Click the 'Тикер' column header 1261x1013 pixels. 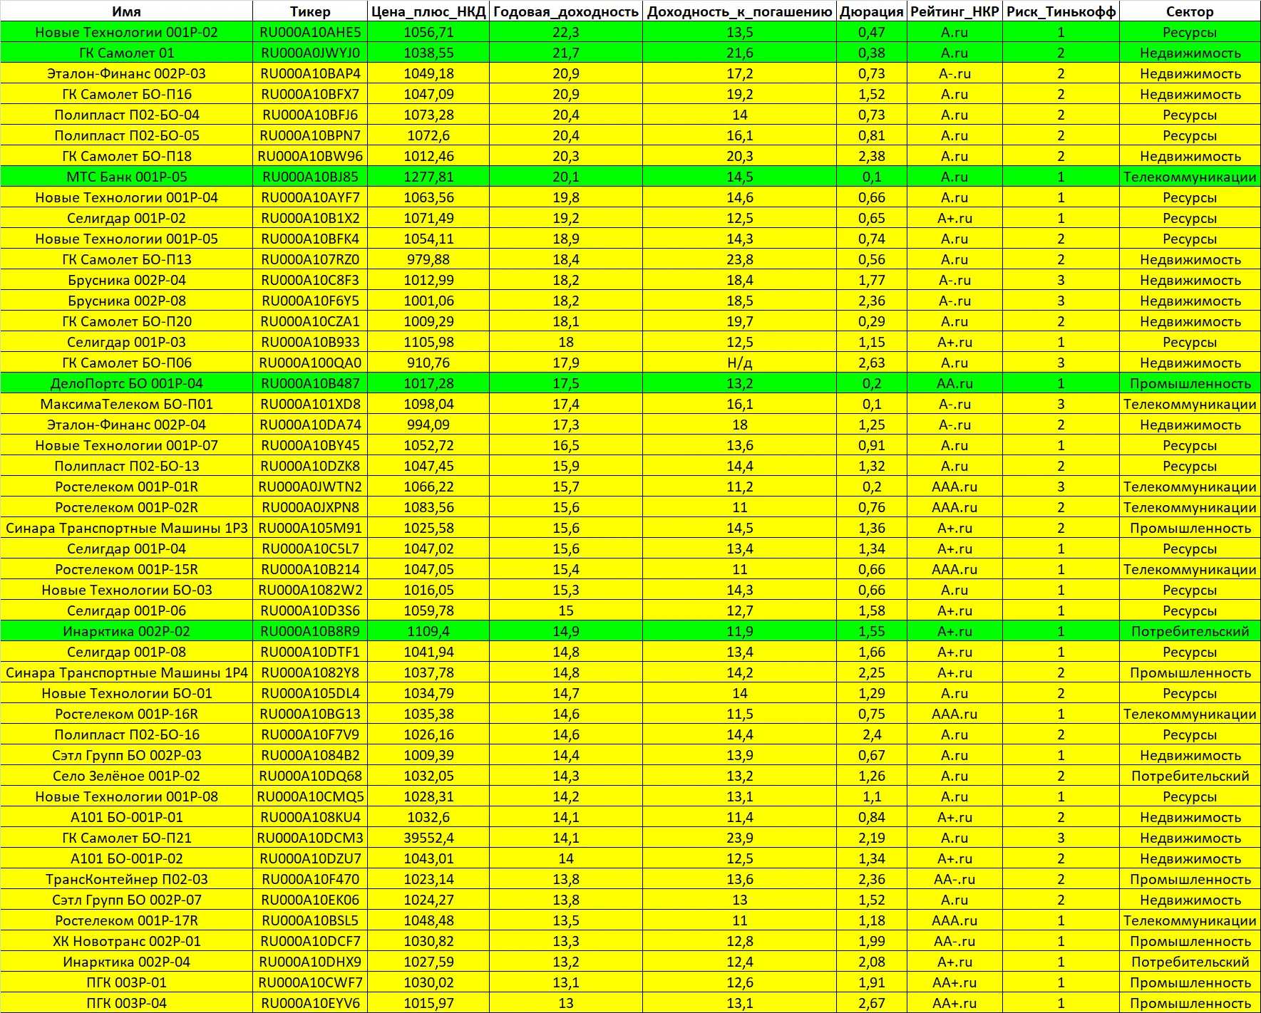click(x=311, y=11)
